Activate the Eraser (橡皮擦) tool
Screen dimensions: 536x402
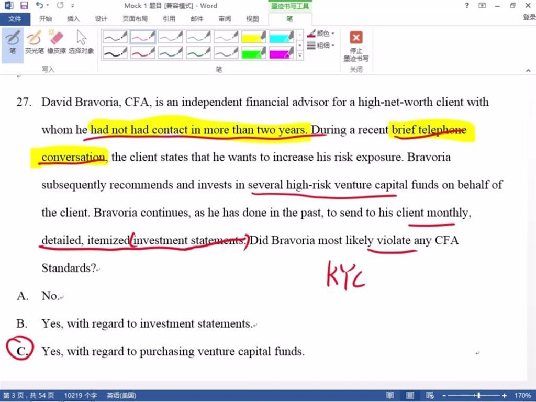(x=55, y=42)
